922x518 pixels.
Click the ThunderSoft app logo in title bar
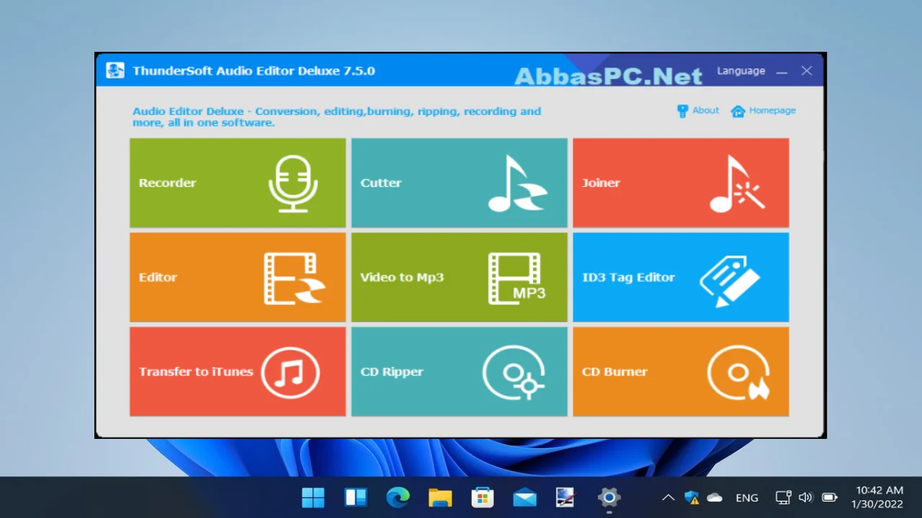click(x=115, y=71)
